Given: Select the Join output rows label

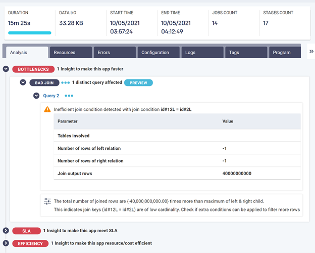Looking at the screenshot, I should [x=75, y=174].
